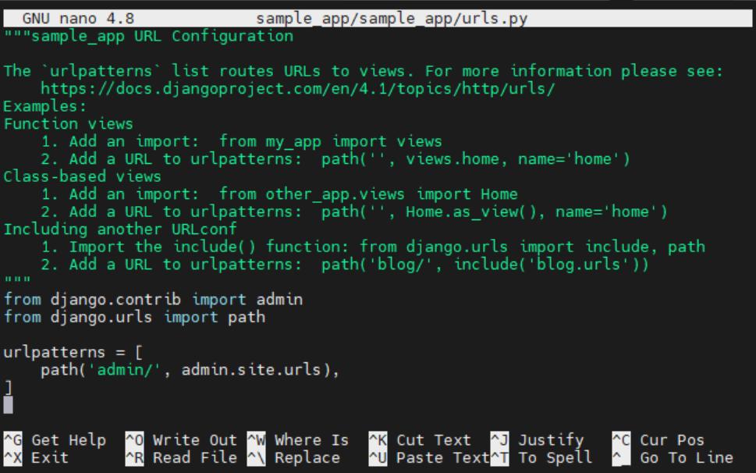This screenshot has height=473, width=756.
Task: Click the ^X Exit shortcut
Action: pyautogui.click(x=36, y=457)
